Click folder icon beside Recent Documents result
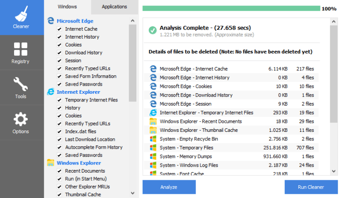This screenshot has height=198, width=341. pos(153,121)
